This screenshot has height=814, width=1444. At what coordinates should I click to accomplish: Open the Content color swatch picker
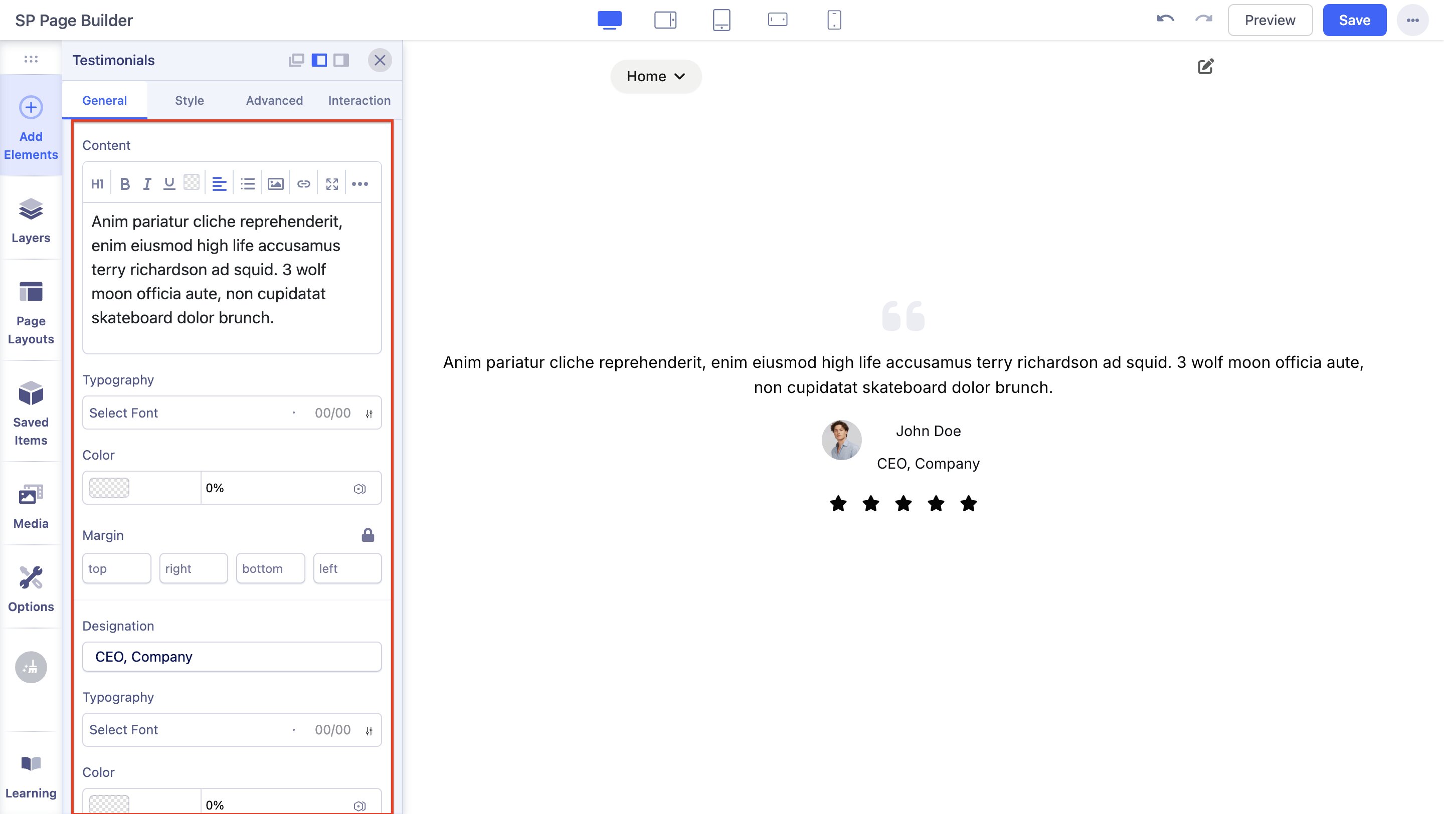coord(109,487)
